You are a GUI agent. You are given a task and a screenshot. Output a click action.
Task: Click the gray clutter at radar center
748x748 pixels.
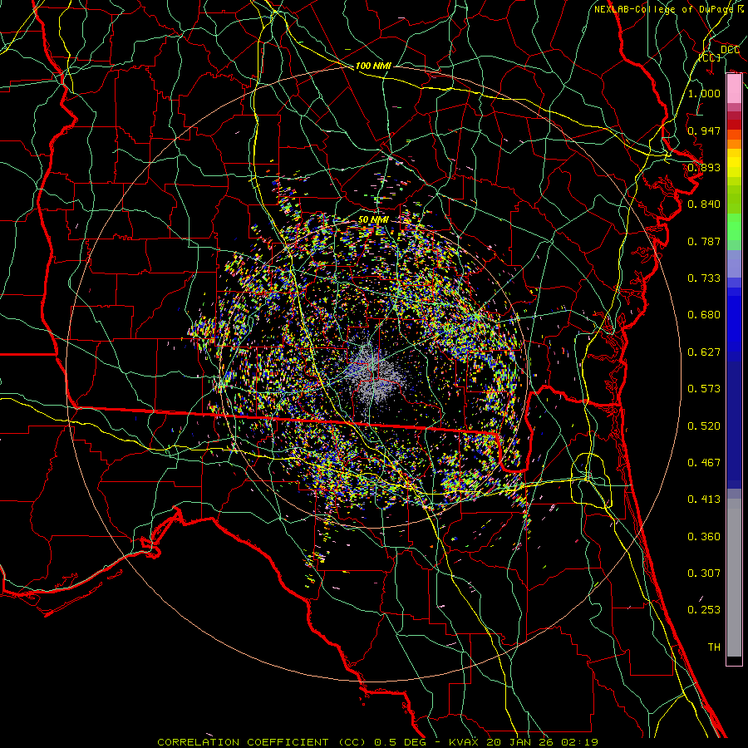pyautogui.click(x=375, y=373)
